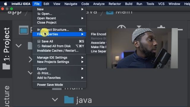Expand the New submenu
Viewport: 190px width, 107px height.
[x=59, y=9]
